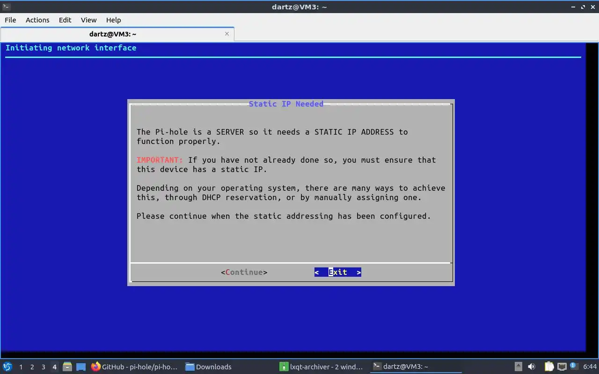
Task: Switch to virtual desktop 3
Action: coord(43,367)
